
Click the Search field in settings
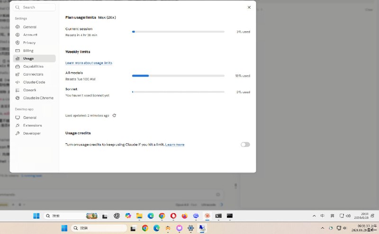[x=34, y=7]
